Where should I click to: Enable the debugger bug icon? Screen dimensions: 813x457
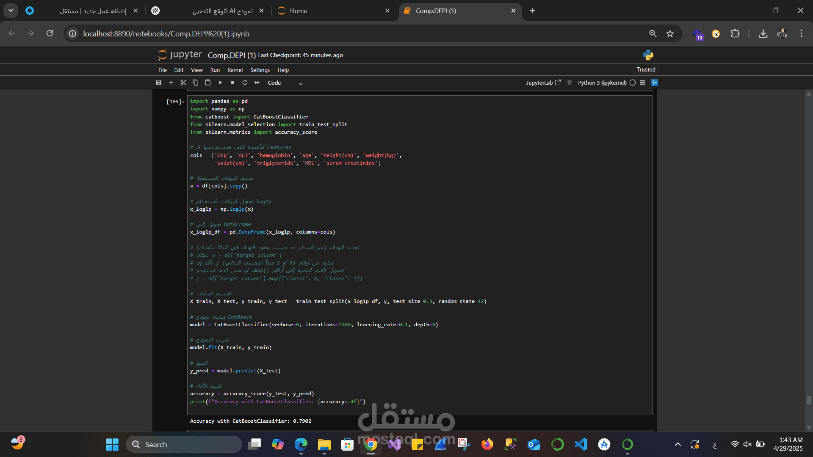click(x=570, y=83)
